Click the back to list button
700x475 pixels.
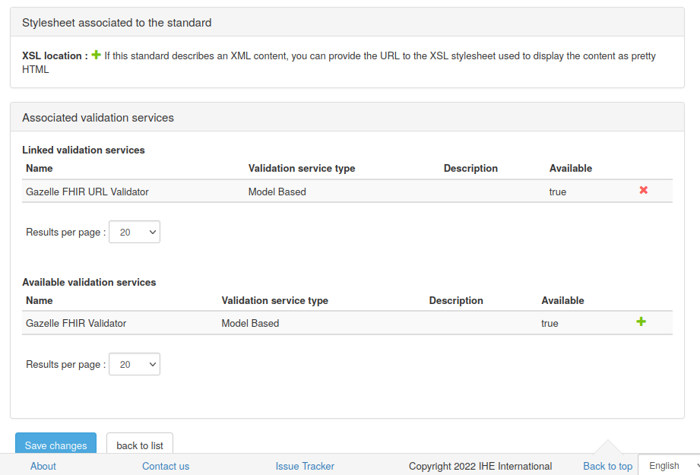pos(139,445)
